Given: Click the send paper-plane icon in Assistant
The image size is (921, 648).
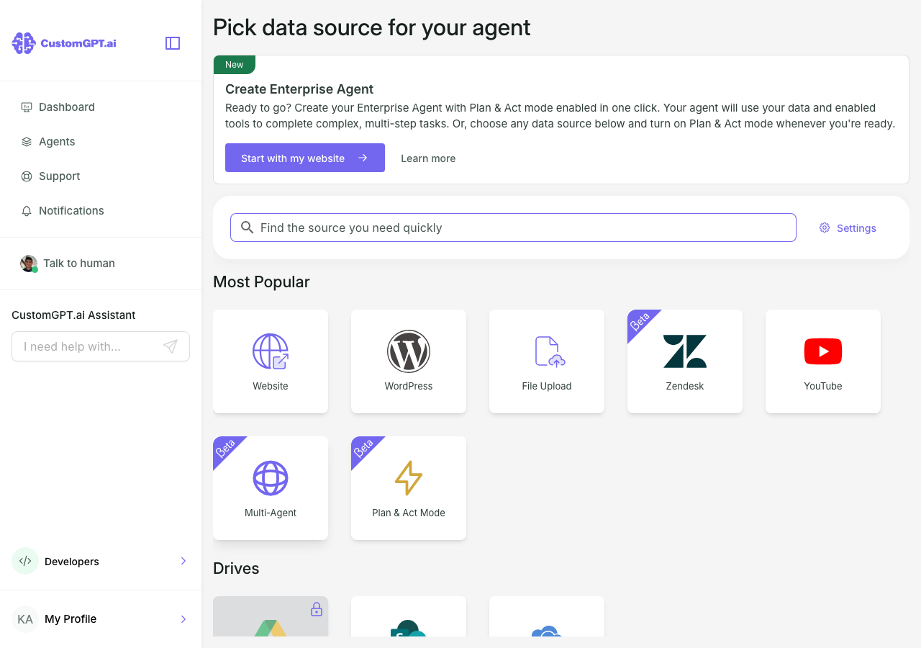Looking at the screenshot, I should tap(171, 346).
